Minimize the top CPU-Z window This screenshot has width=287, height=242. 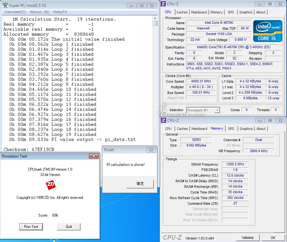[x=259, y=4]
